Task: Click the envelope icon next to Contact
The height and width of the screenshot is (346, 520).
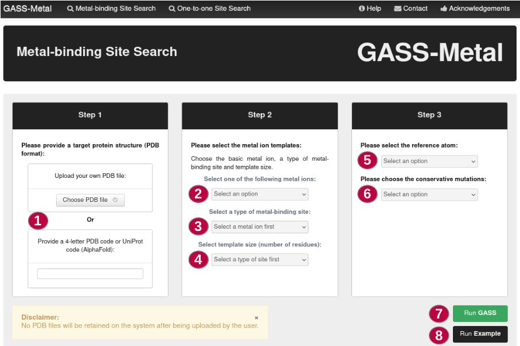Action: pos(397,9)
